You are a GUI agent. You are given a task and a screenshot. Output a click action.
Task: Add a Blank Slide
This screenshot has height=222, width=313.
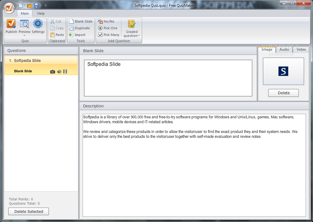81,21
